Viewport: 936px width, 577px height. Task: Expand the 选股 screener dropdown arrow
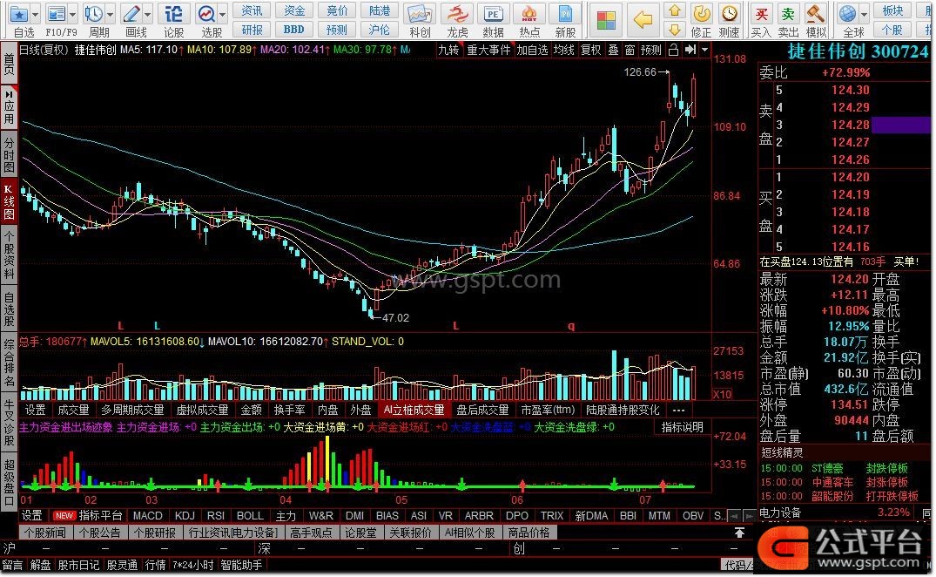tap(223, 14)
